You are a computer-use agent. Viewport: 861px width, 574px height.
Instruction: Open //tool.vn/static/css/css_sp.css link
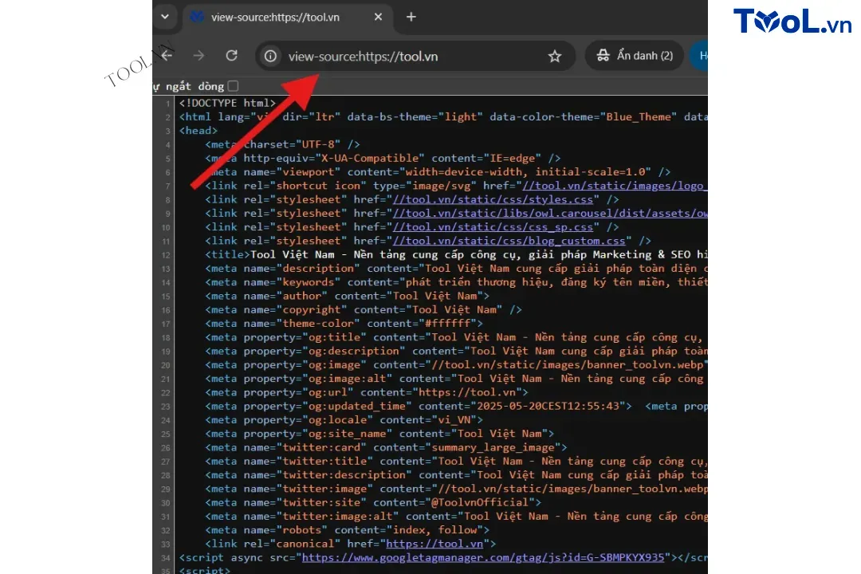[x=493, y=227]
